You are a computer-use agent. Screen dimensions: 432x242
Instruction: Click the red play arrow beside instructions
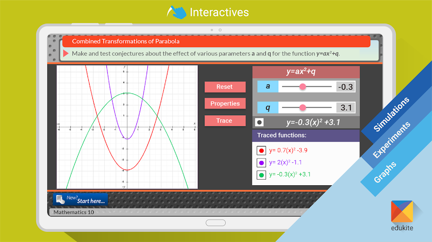point(66,54)
